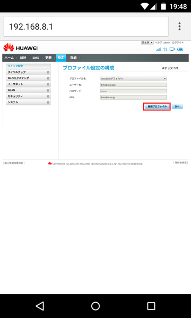
Task: Open the 個人情報保護方針 footer link
Action: [x=14, y=163]
